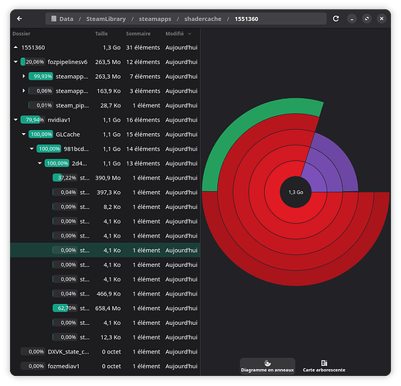
Task: Close the window with the X icon
Action: [x=382, y=19]
